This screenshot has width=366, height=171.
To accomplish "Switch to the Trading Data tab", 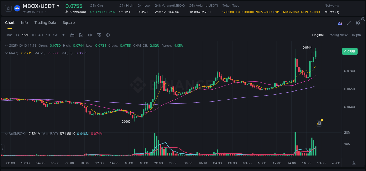I will coord(45,22).
